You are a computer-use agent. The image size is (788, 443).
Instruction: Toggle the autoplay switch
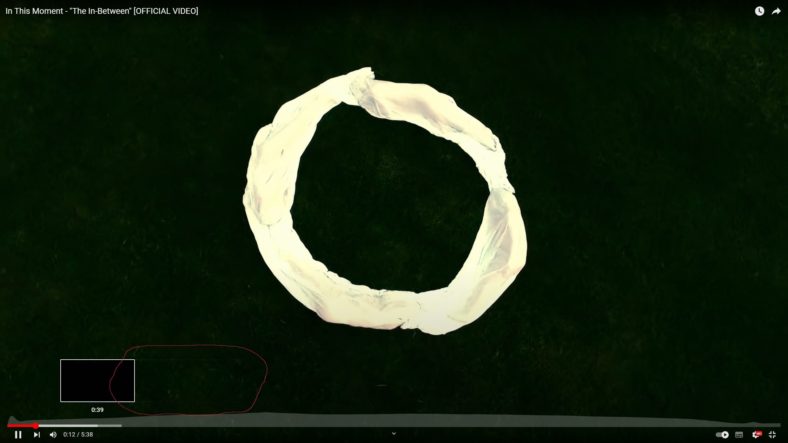[x=722, y=435]
